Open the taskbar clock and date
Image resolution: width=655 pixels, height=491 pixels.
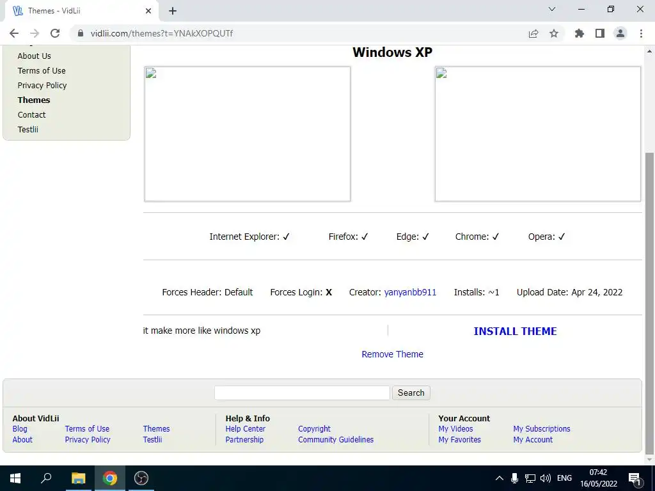pyautogui.click(x=598, y=478)
